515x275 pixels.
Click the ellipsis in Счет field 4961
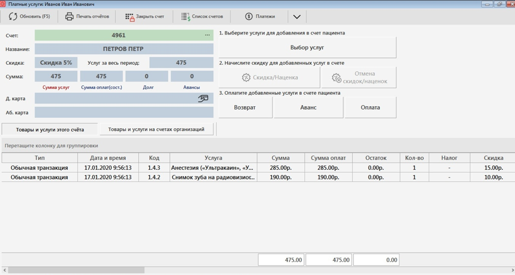[x=207, y=35]
